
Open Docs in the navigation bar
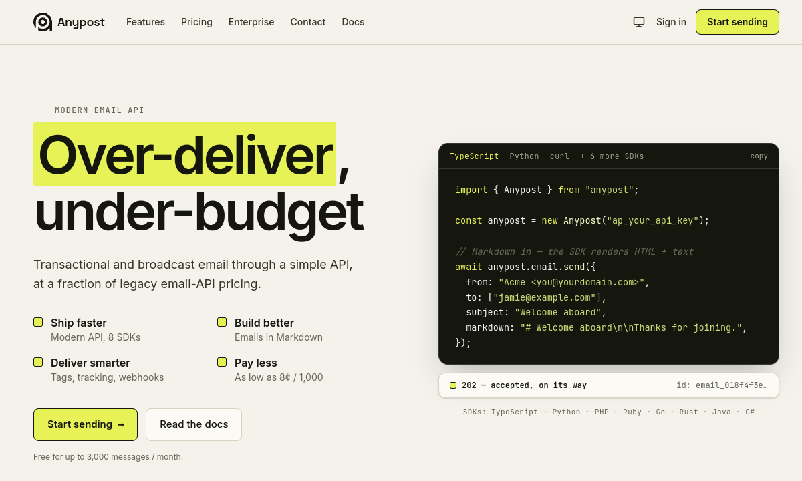353,22
